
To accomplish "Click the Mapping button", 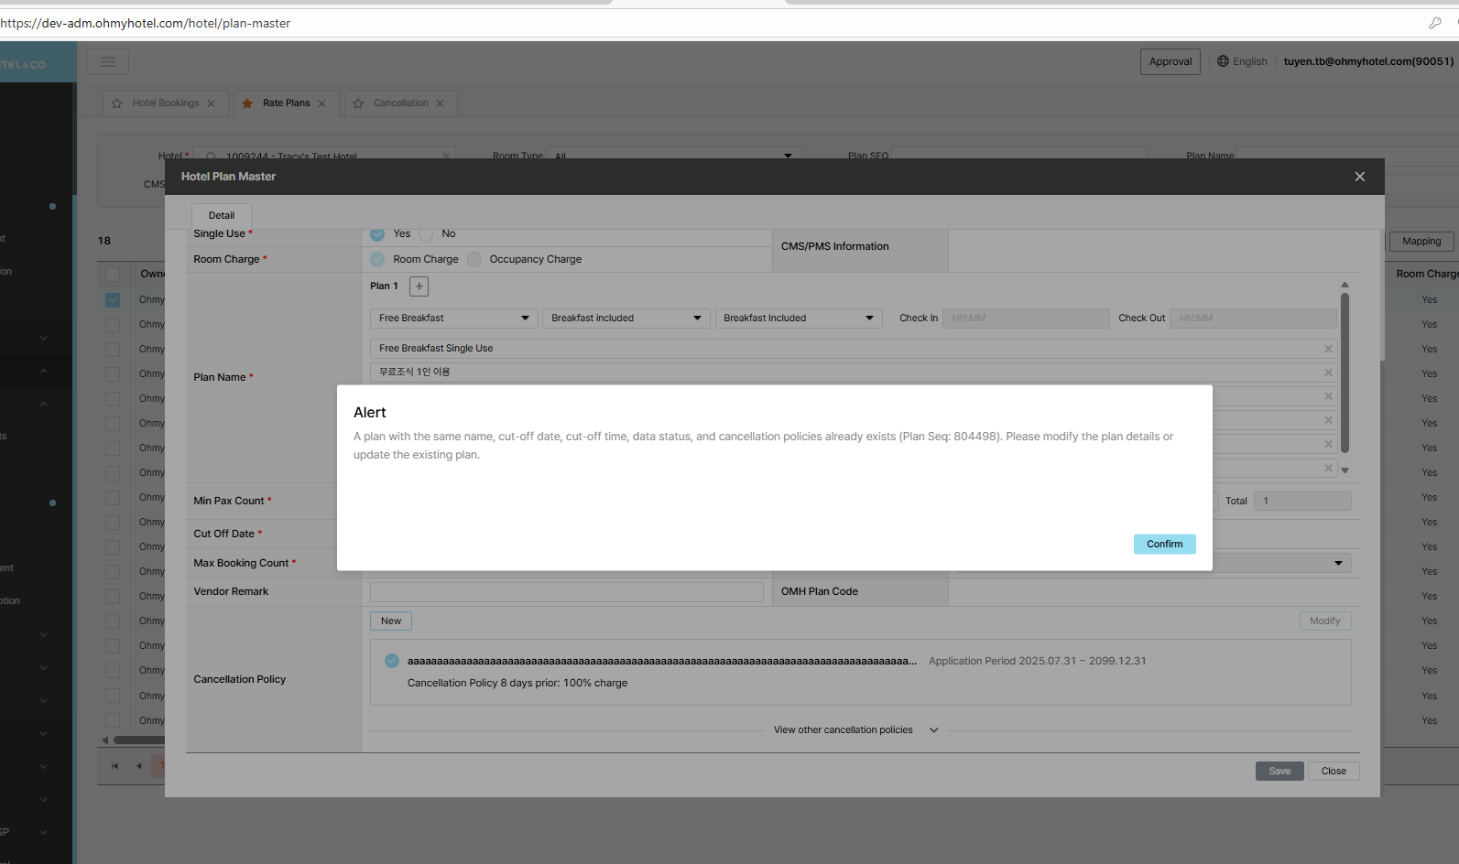I will click(1421, 242).
